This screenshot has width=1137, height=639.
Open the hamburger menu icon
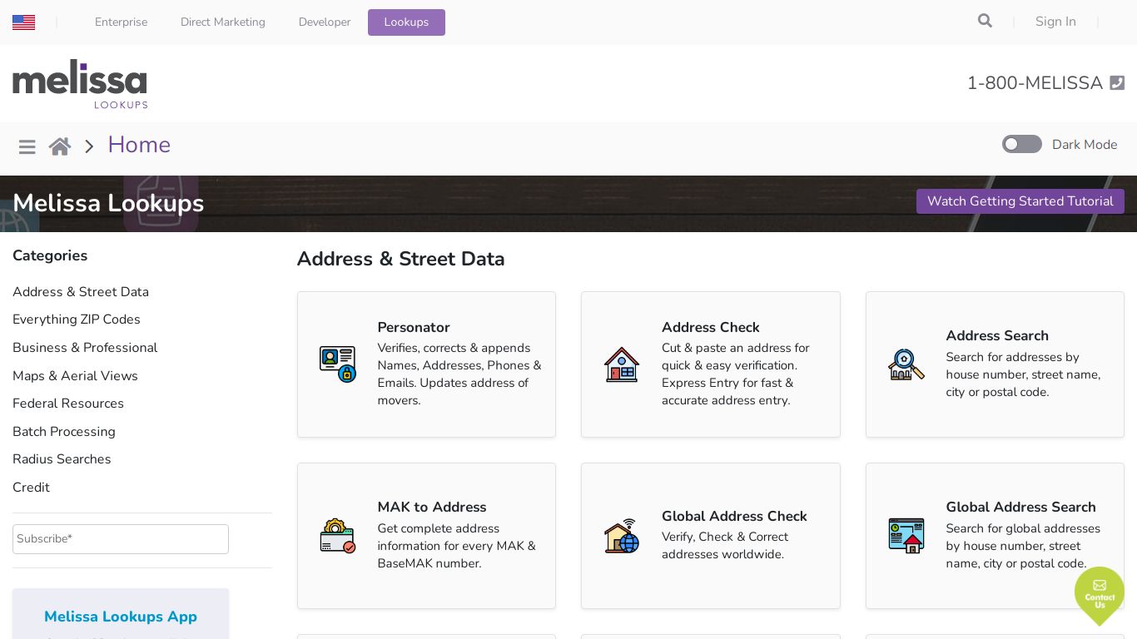(27, 146)
